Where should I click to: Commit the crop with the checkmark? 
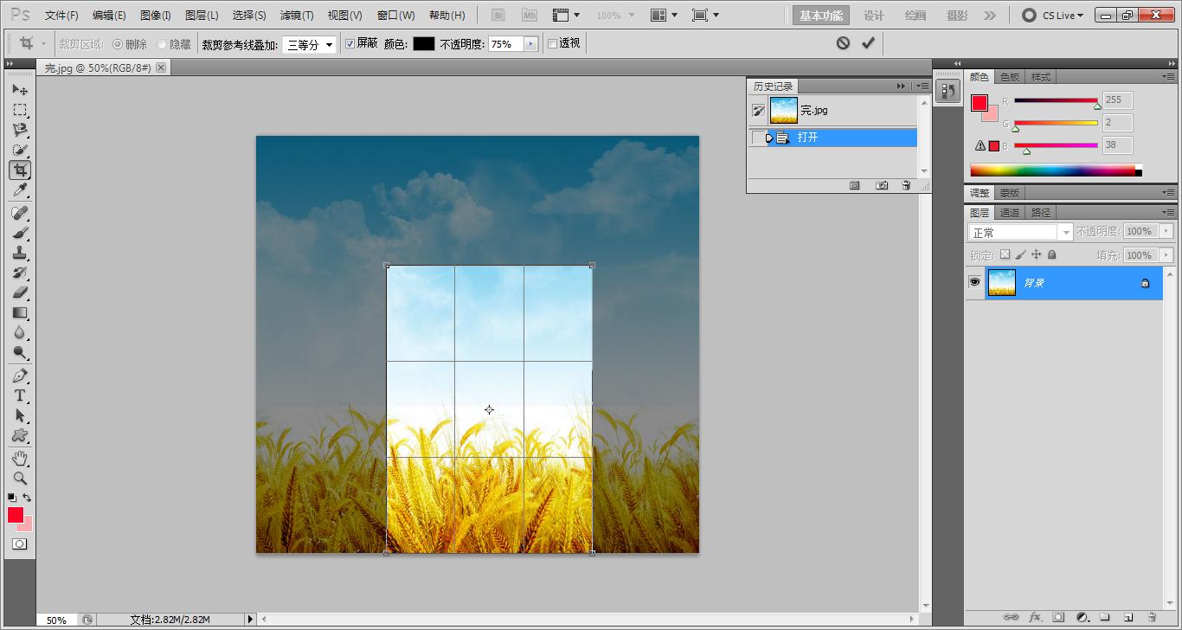868,42
